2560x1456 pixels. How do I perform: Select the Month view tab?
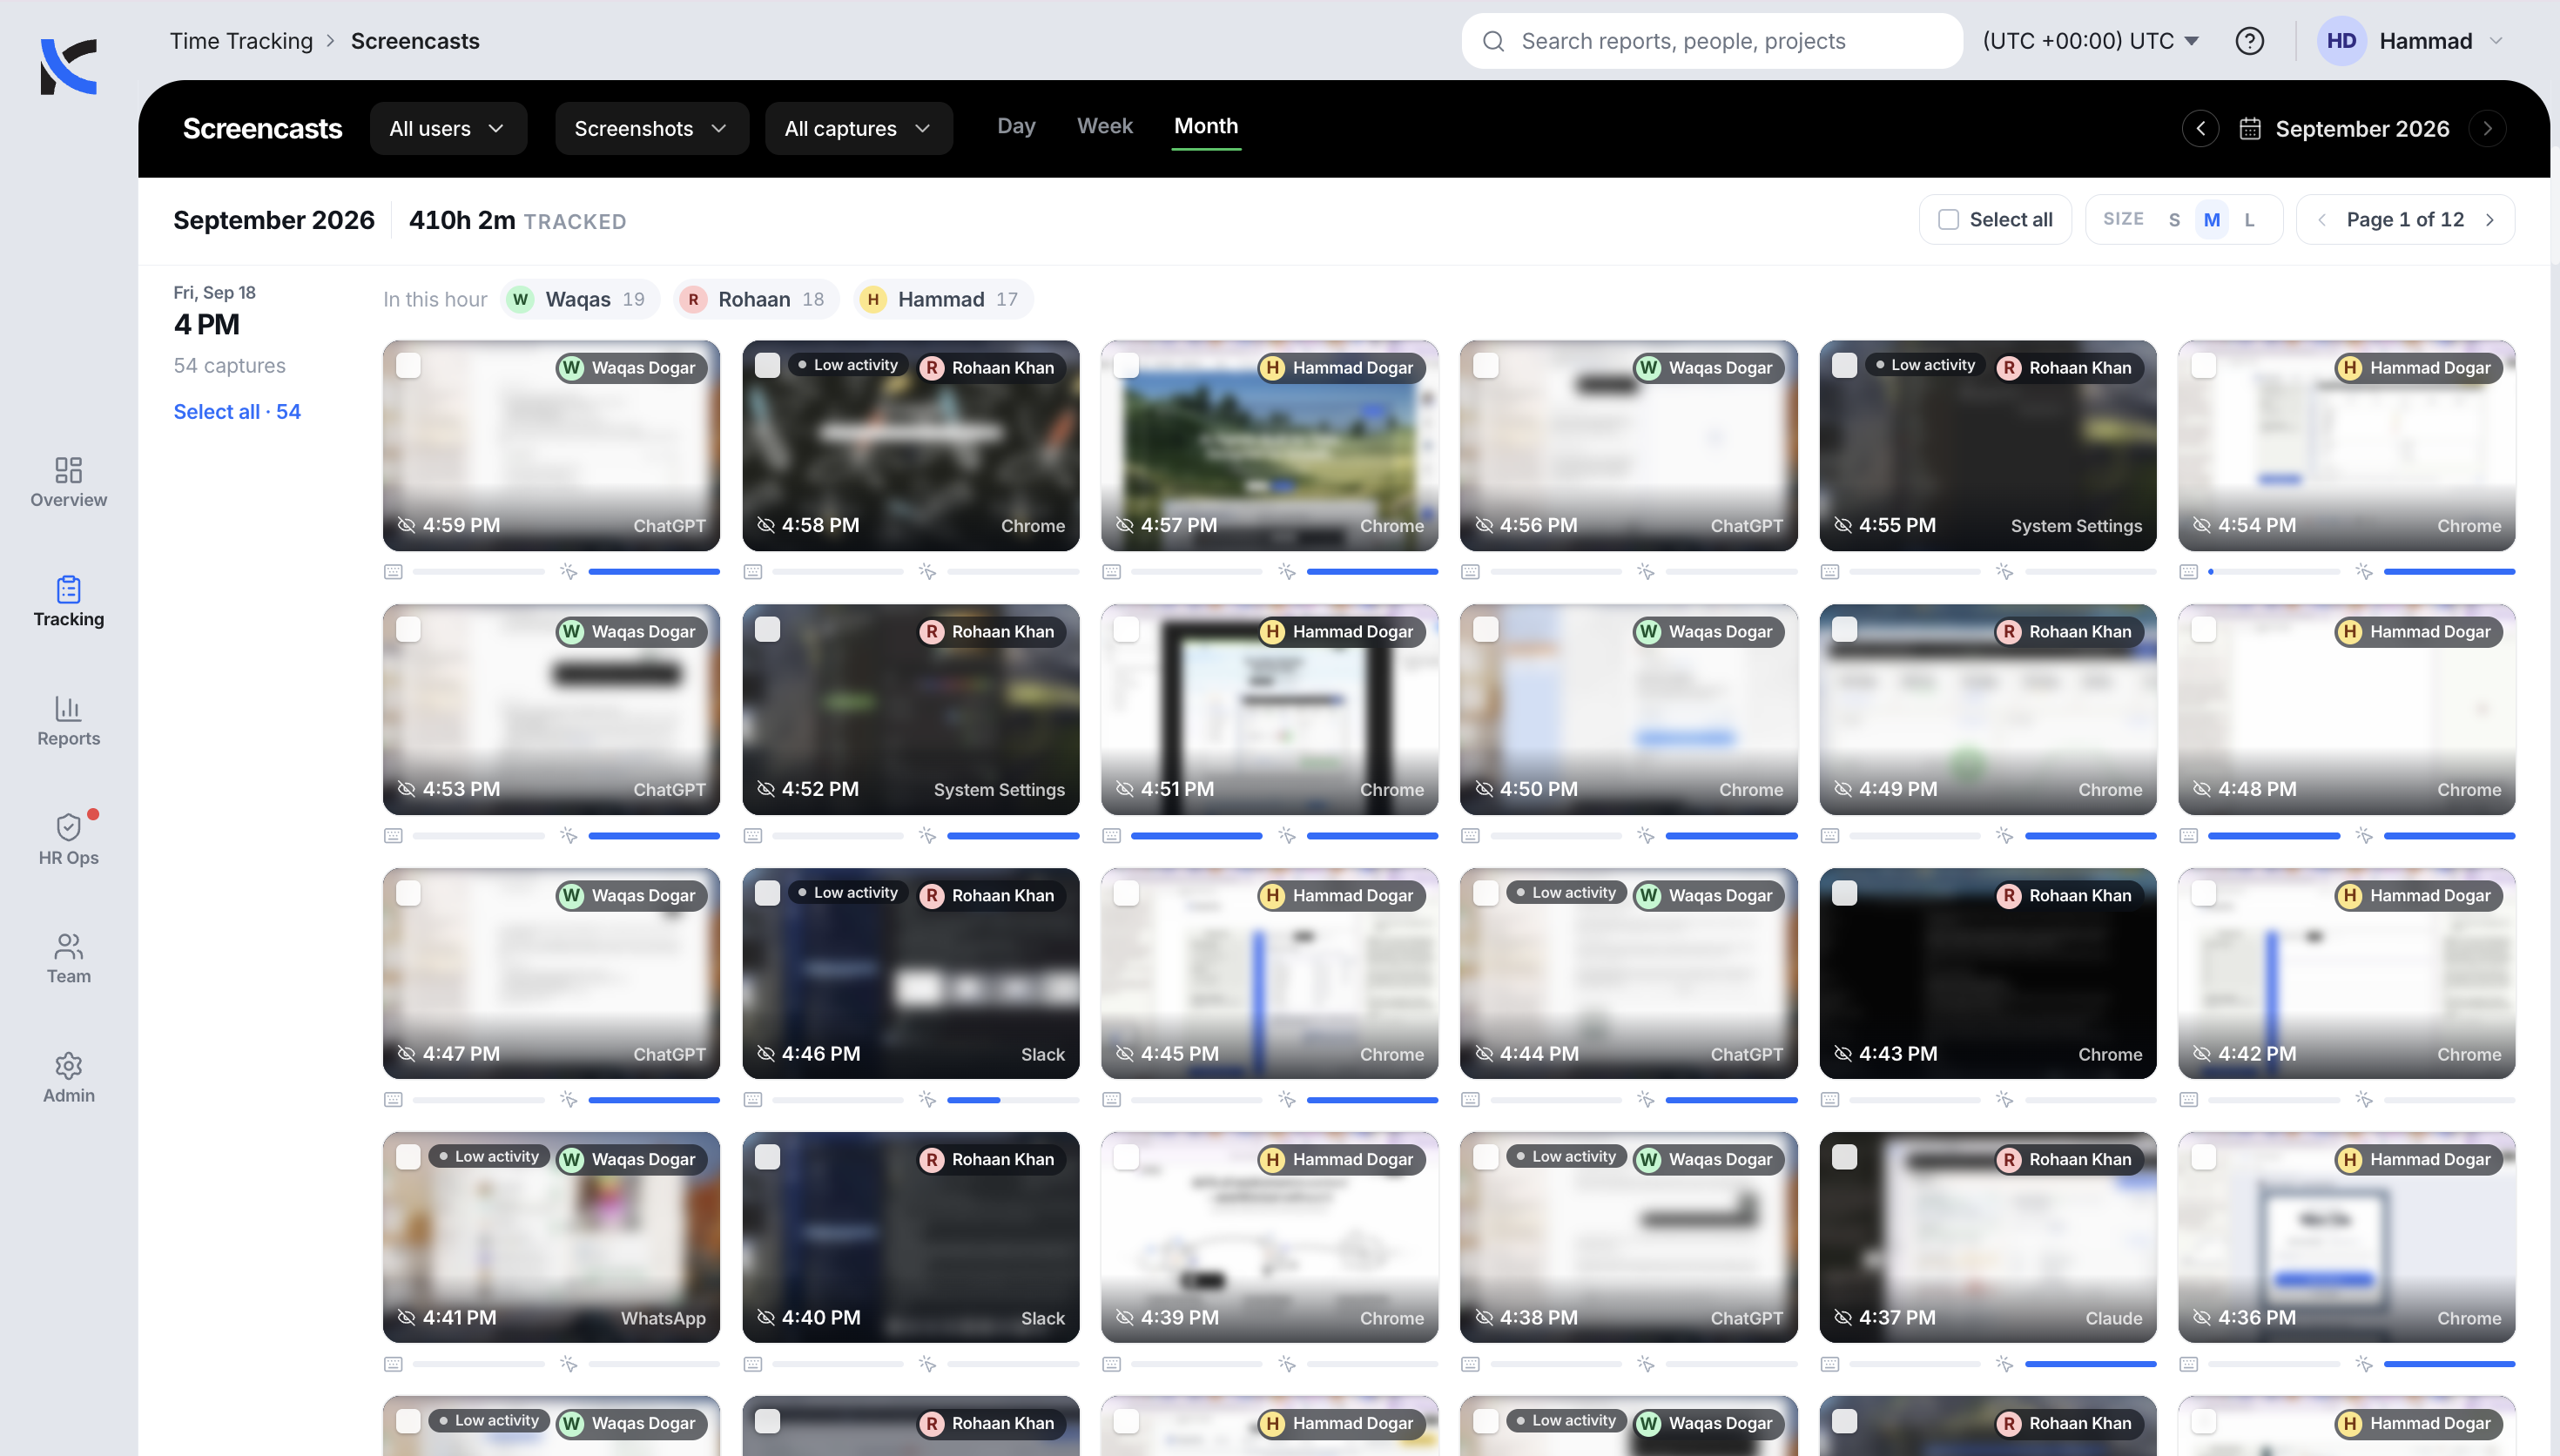point(1205,126)
